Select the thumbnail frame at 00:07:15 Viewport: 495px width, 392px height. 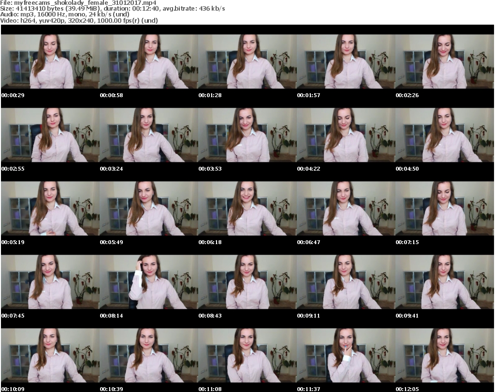click(x=445, y=208)
